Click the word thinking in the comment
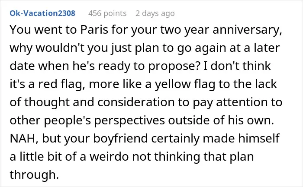The height and width of the screenshot is (187, 303). [x=177, y=157]
